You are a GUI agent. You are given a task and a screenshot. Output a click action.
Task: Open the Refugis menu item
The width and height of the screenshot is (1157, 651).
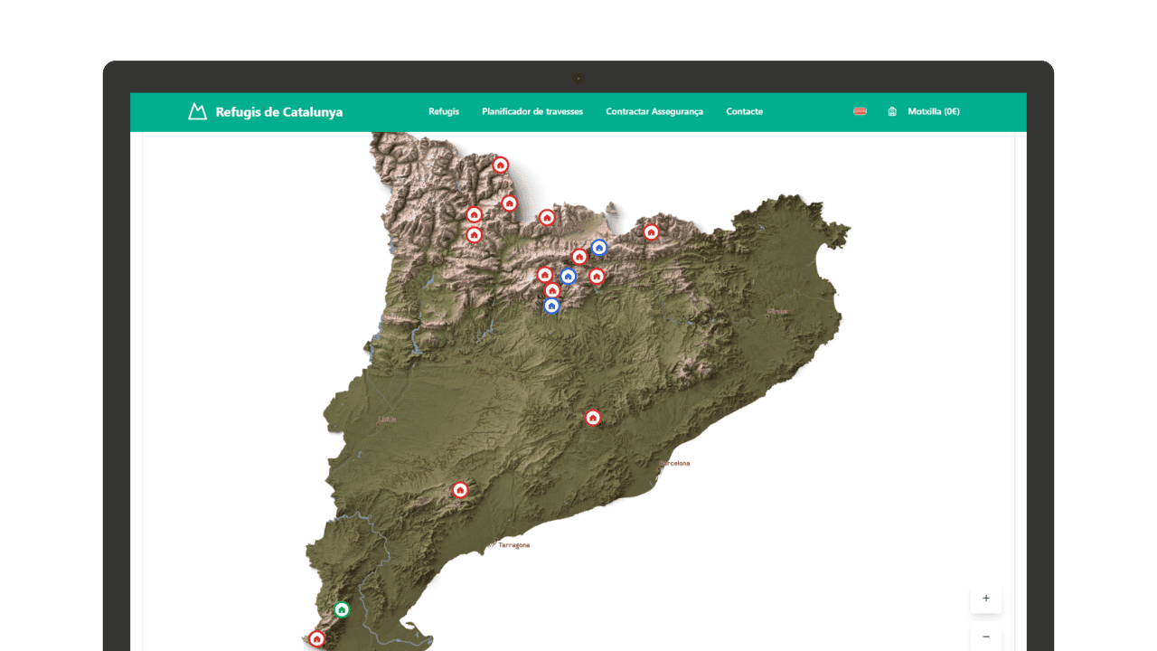click(x=444, y=112)
